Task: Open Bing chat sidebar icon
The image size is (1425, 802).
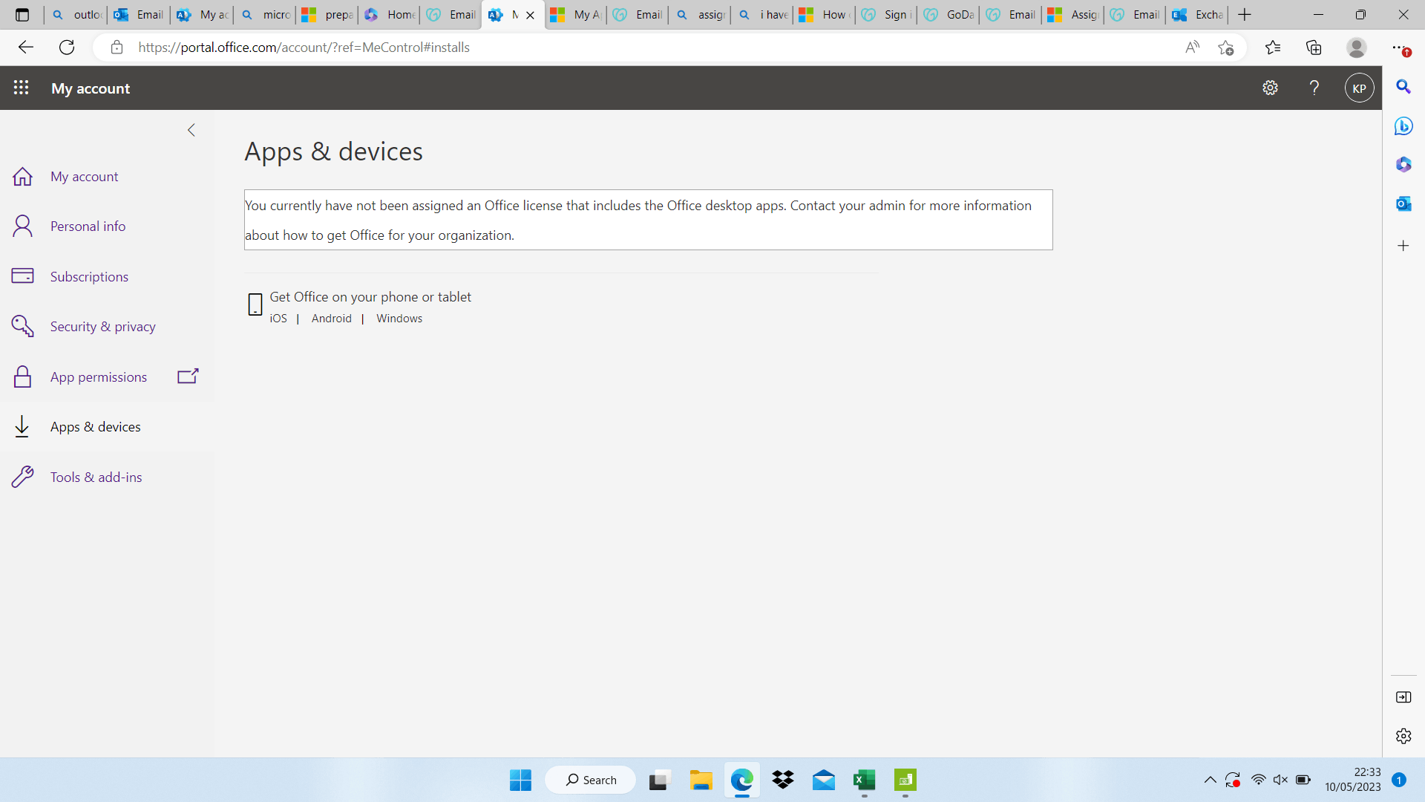Action: (x=1403, y=125)
